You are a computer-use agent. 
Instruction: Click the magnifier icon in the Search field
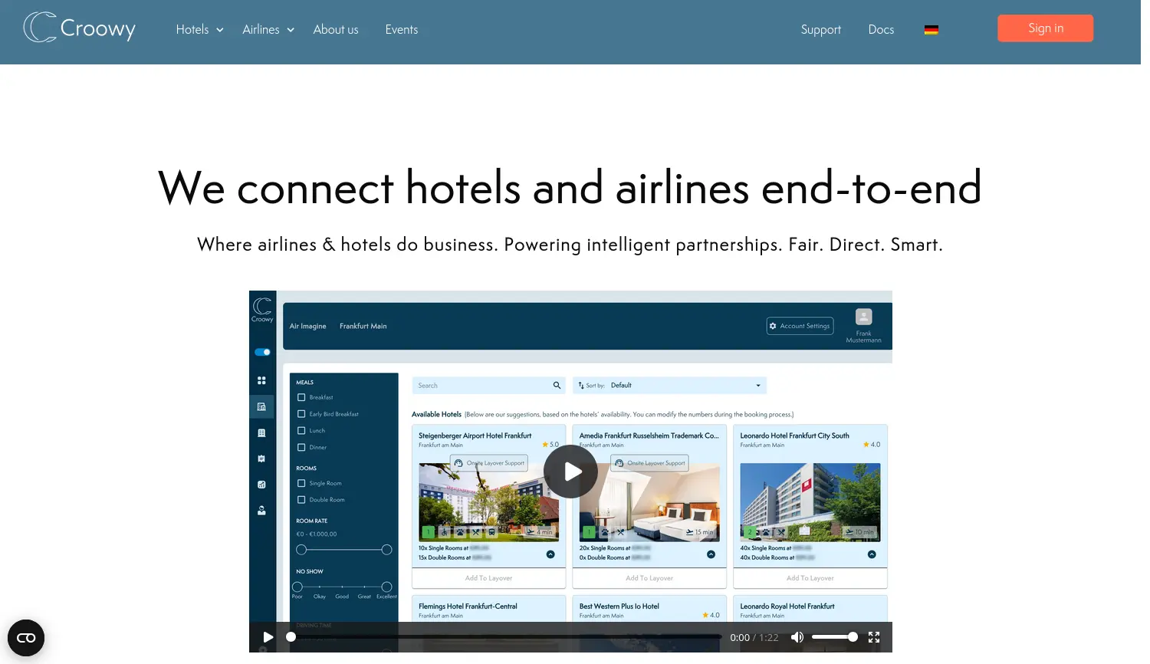(557, 385)
